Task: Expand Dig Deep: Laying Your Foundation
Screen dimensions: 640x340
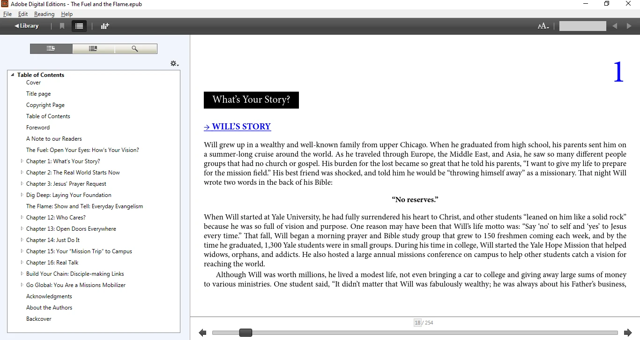Action: pyautogui.click(x=22, y=195)
